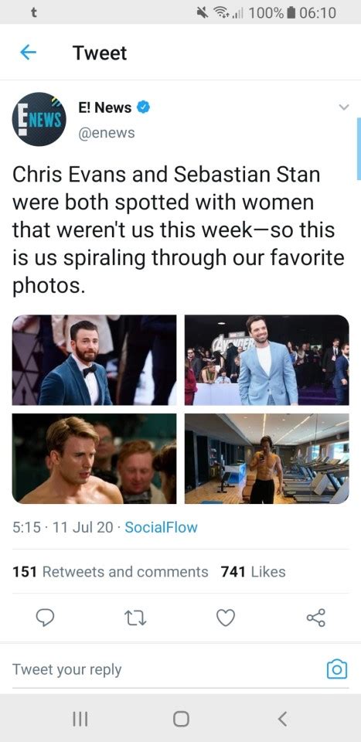The height and width of the screenshot is (742, 361).
Task: Tap the camera icon in reply bar
Action: click(x=337, y=669)
